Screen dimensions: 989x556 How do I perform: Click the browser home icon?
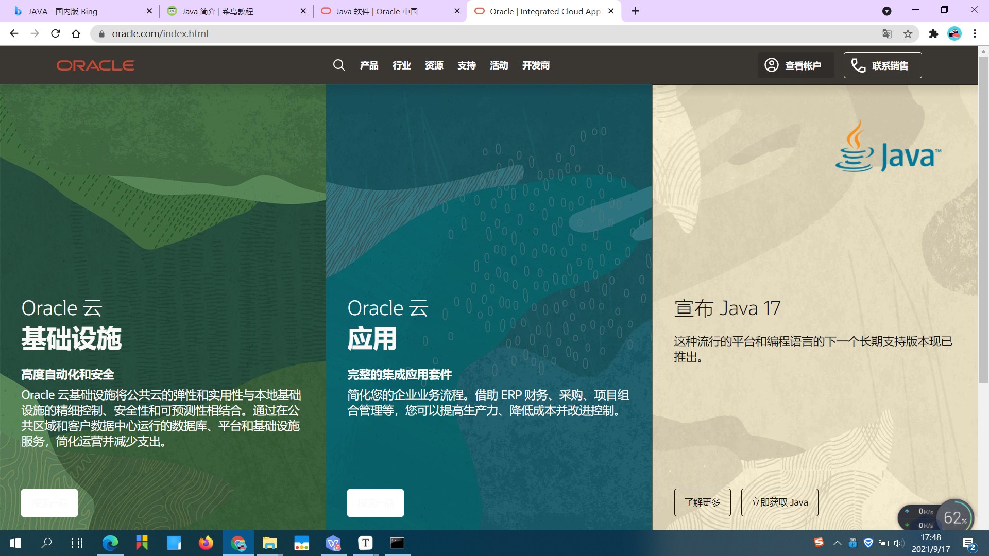pos(76,33)
